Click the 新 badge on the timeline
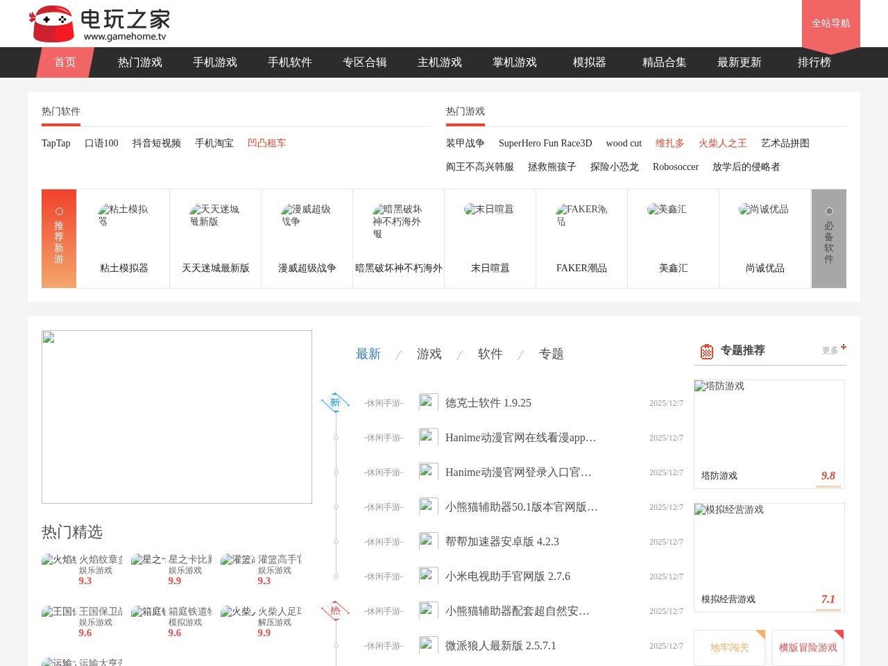The image size is (888, 666). [x=335, y=401]
